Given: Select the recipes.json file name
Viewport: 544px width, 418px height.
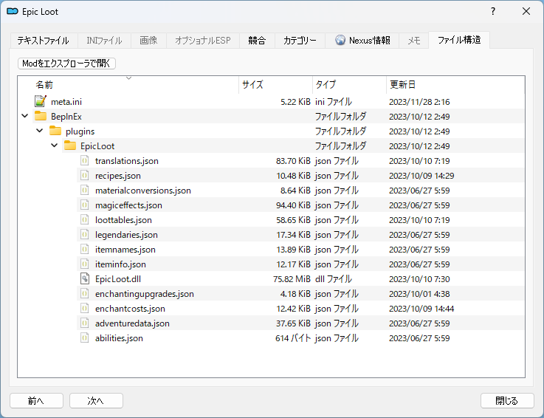Looking at the screenshot, I should pyautogui.click(x=118, y=176).
